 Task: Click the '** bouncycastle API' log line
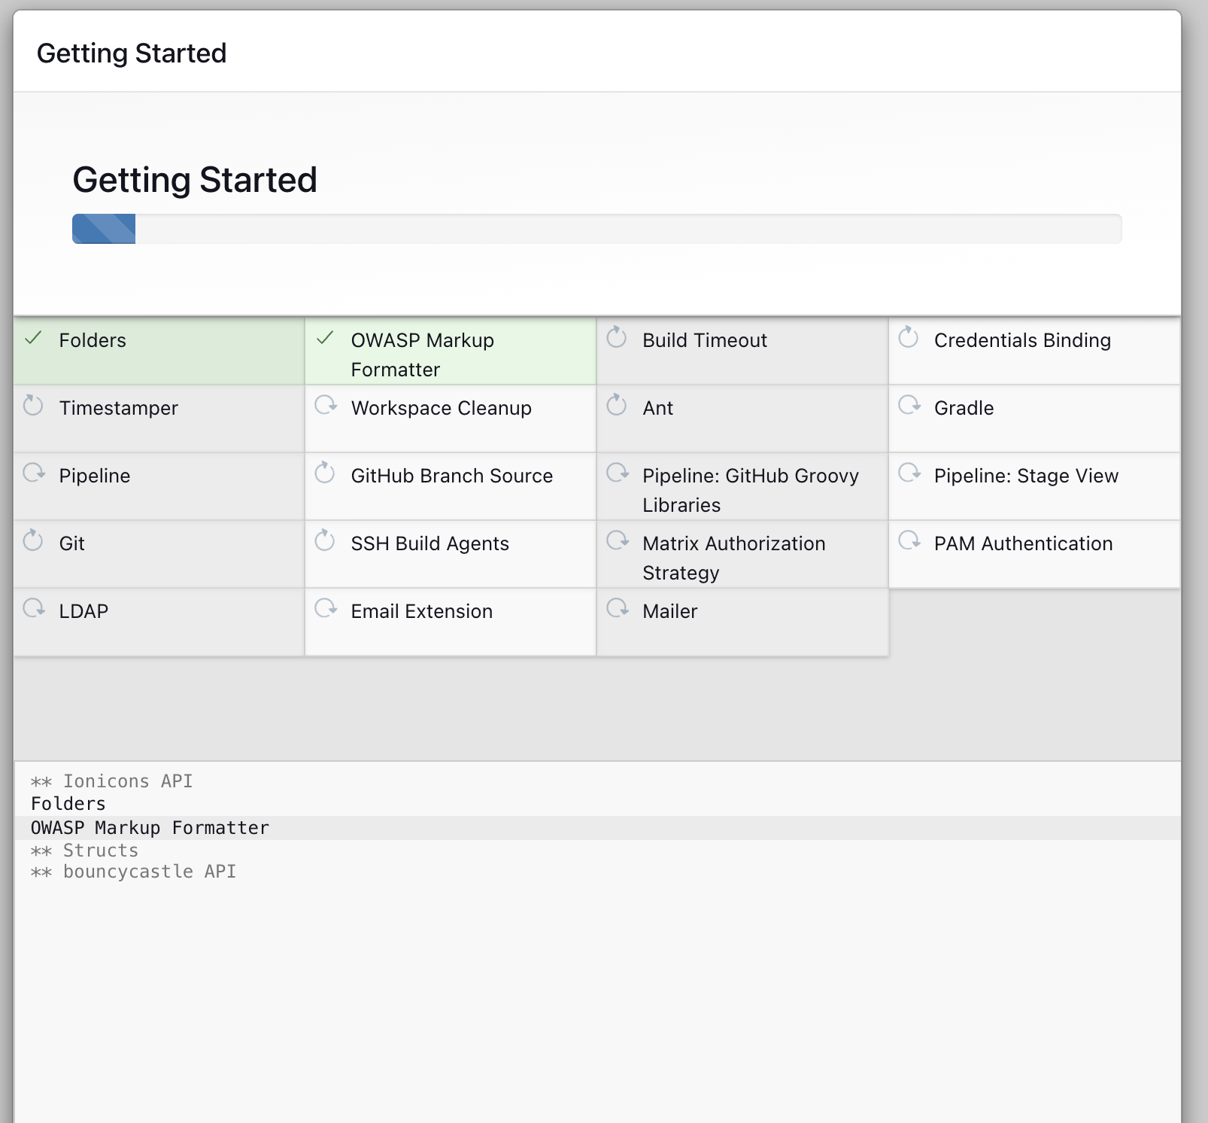133,872
